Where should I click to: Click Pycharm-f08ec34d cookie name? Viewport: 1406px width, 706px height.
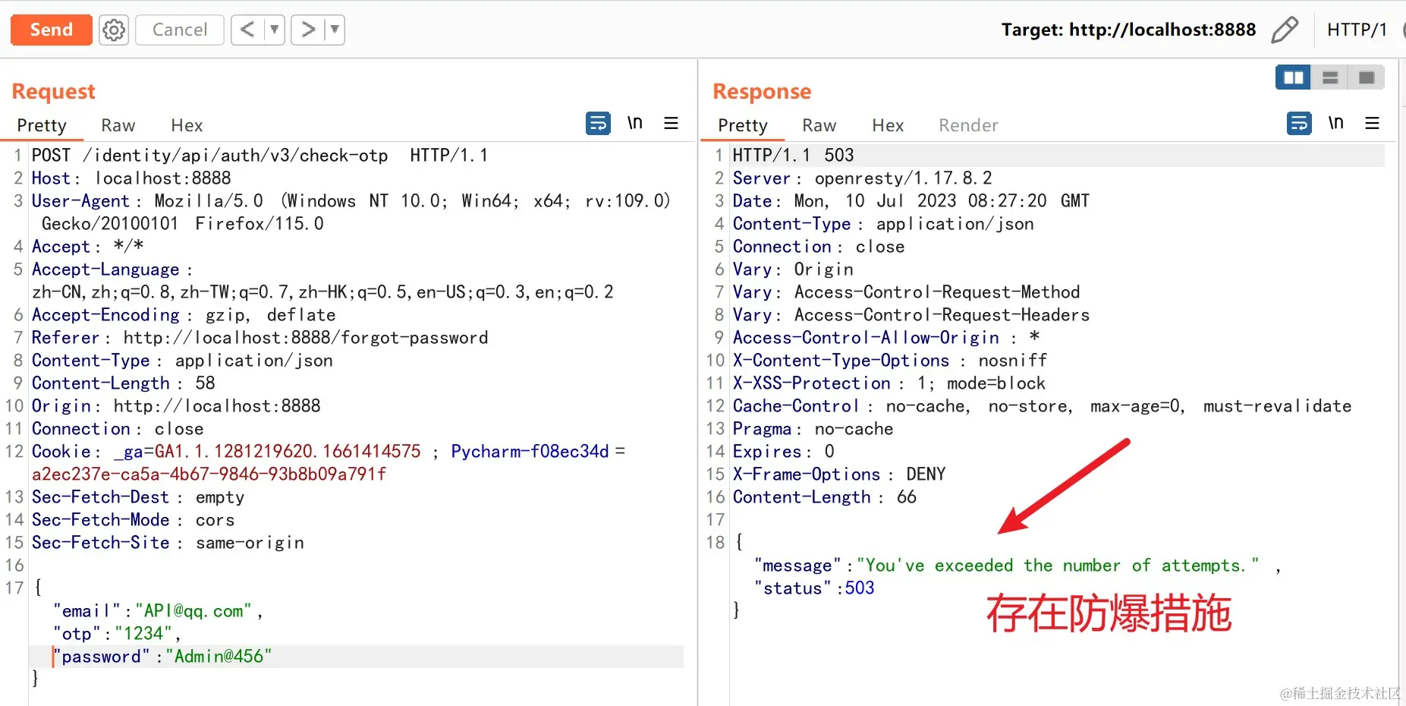pyautogui.click(x=530, y=452)
